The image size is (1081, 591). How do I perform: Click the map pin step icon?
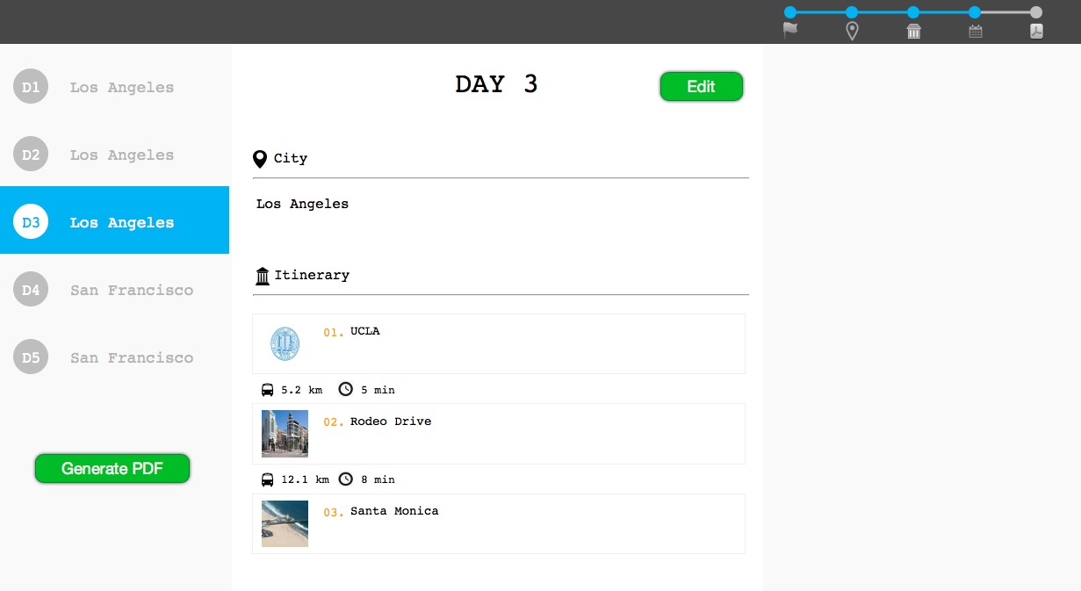coord(852,32)
